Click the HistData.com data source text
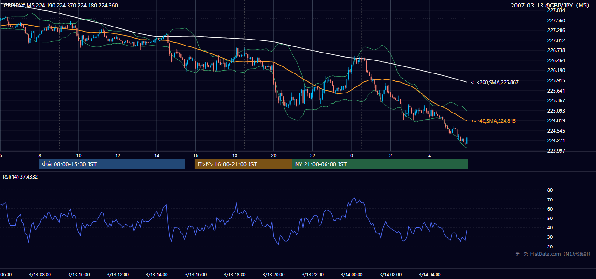 click(x=553, y=254)
